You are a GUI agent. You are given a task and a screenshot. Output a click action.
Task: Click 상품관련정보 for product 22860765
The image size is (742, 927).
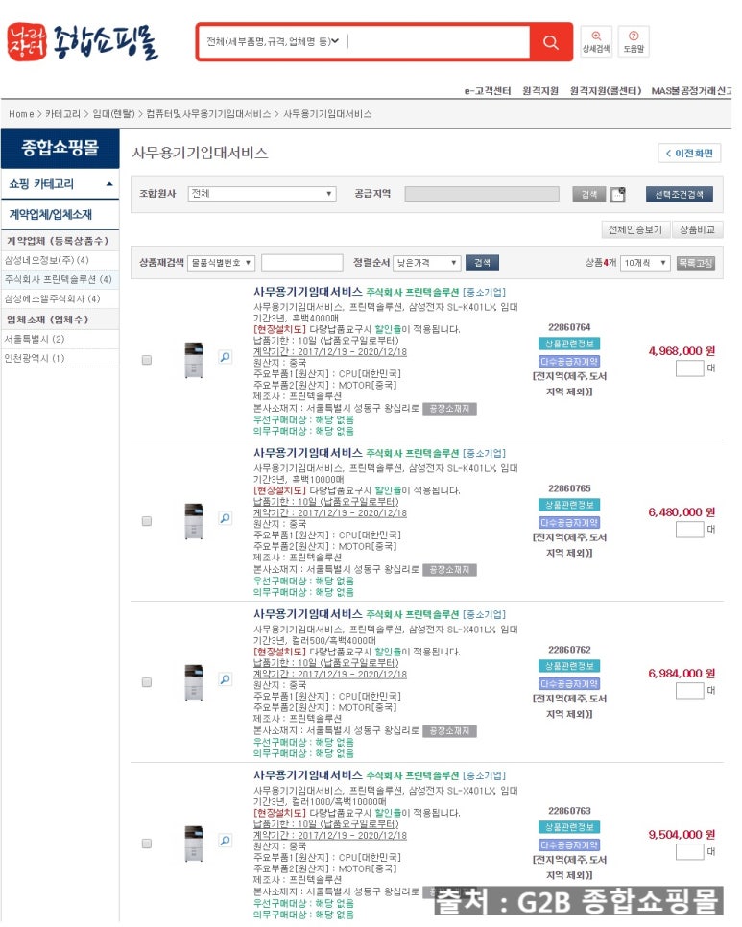(x=569, y=505)
